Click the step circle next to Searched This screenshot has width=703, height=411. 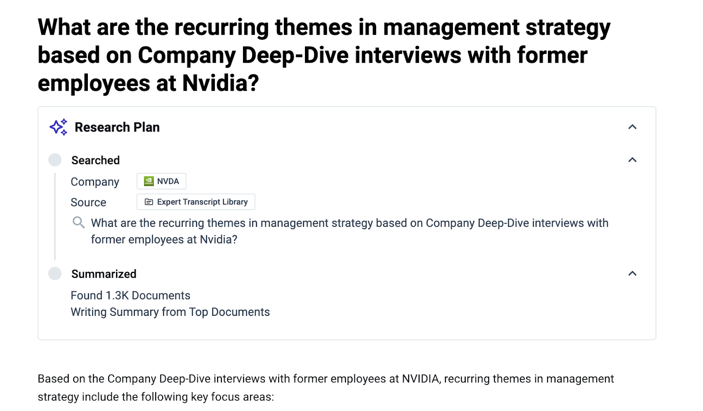pos(55,160)
